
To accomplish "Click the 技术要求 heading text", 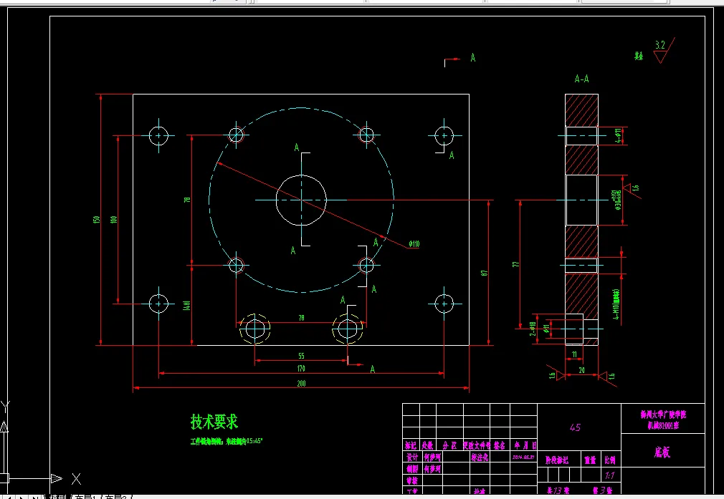I will [x=214, y=422].
